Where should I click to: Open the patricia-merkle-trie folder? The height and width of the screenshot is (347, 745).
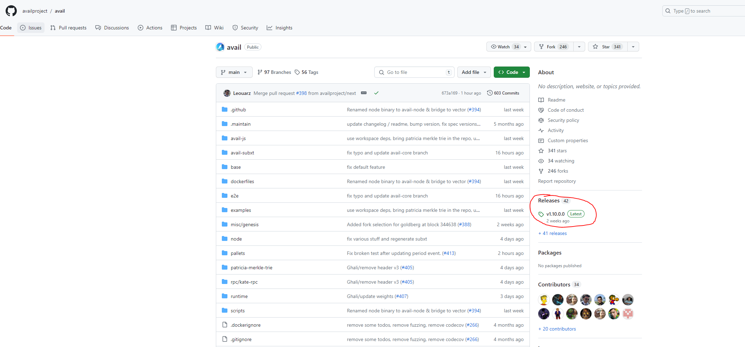[x=252, y=268]
